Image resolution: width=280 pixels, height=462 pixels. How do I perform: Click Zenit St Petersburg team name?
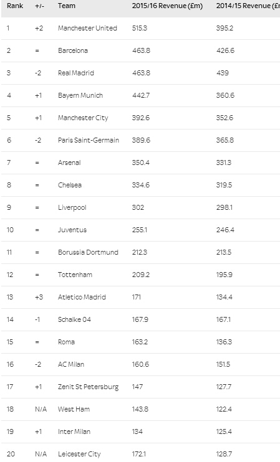[88, 387]
